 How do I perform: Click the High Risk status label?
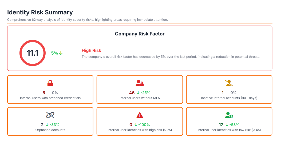tap(91, 50)
